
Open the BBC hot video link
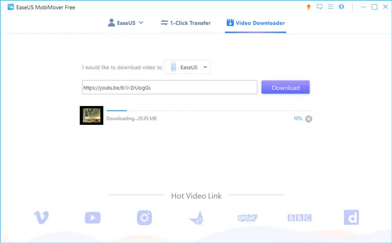299,218
